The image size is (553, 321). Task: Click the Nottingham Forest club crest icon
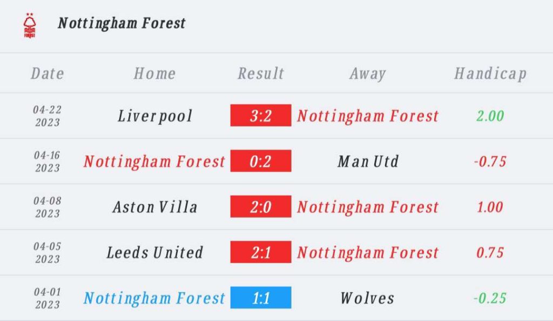[x=30, y=25]
